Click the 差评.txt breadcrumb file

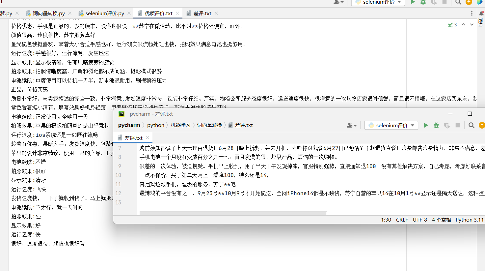pyautogui.click(x=241, y=125)
